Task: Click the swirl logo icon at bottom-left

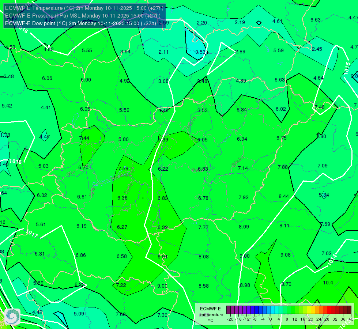Action: (12, 316)
